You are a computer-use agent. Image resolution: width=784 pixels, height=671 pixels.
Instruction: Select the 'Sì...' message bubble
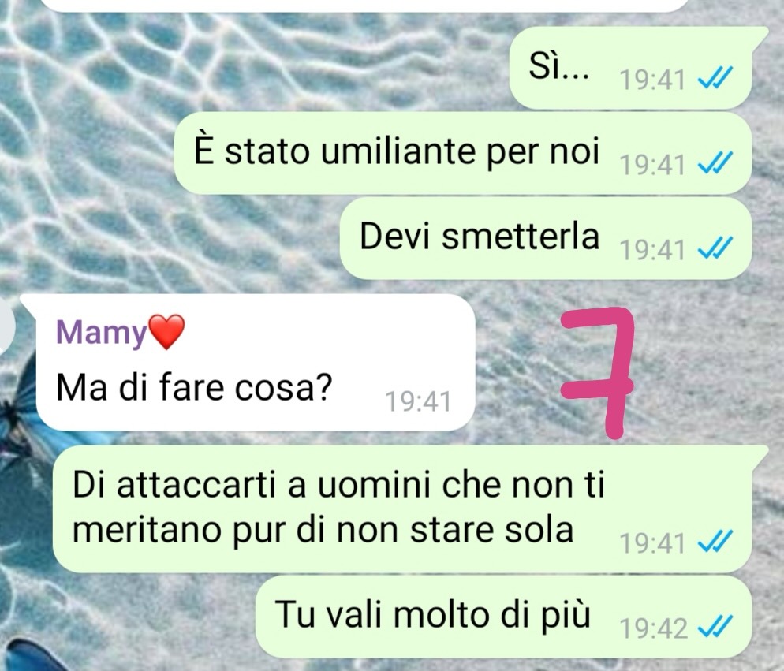[x=632, y=68]
